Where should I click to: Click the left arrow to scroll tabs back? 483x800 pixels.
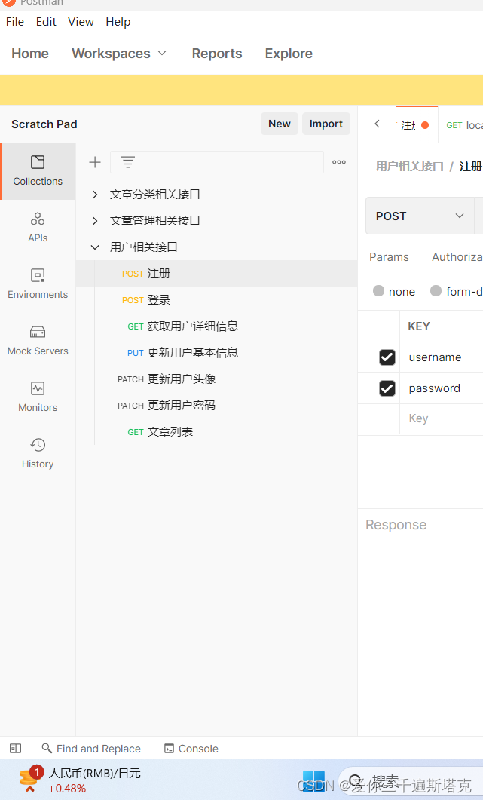(377, 124)
